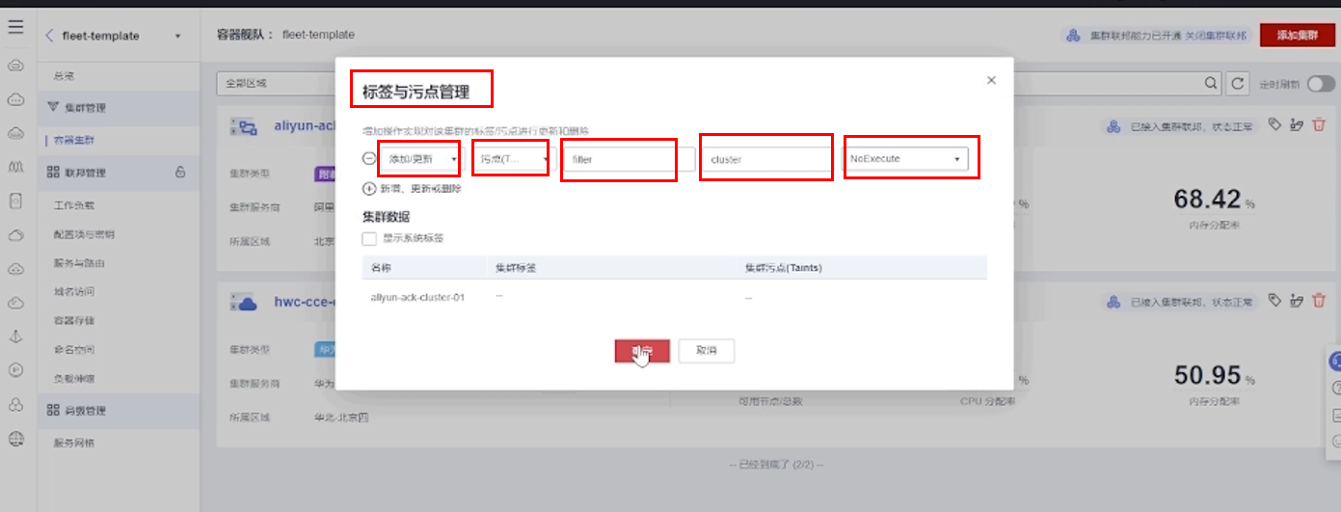Click the red 添加集群 button
The width and height of the screenshot is (1341, 512).
tap(1297, 35)
